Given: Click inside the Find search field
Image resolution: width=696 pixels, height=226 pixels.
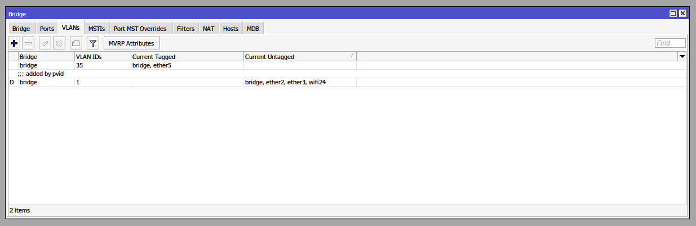Looking at the screenshot, I should (670, 43).
